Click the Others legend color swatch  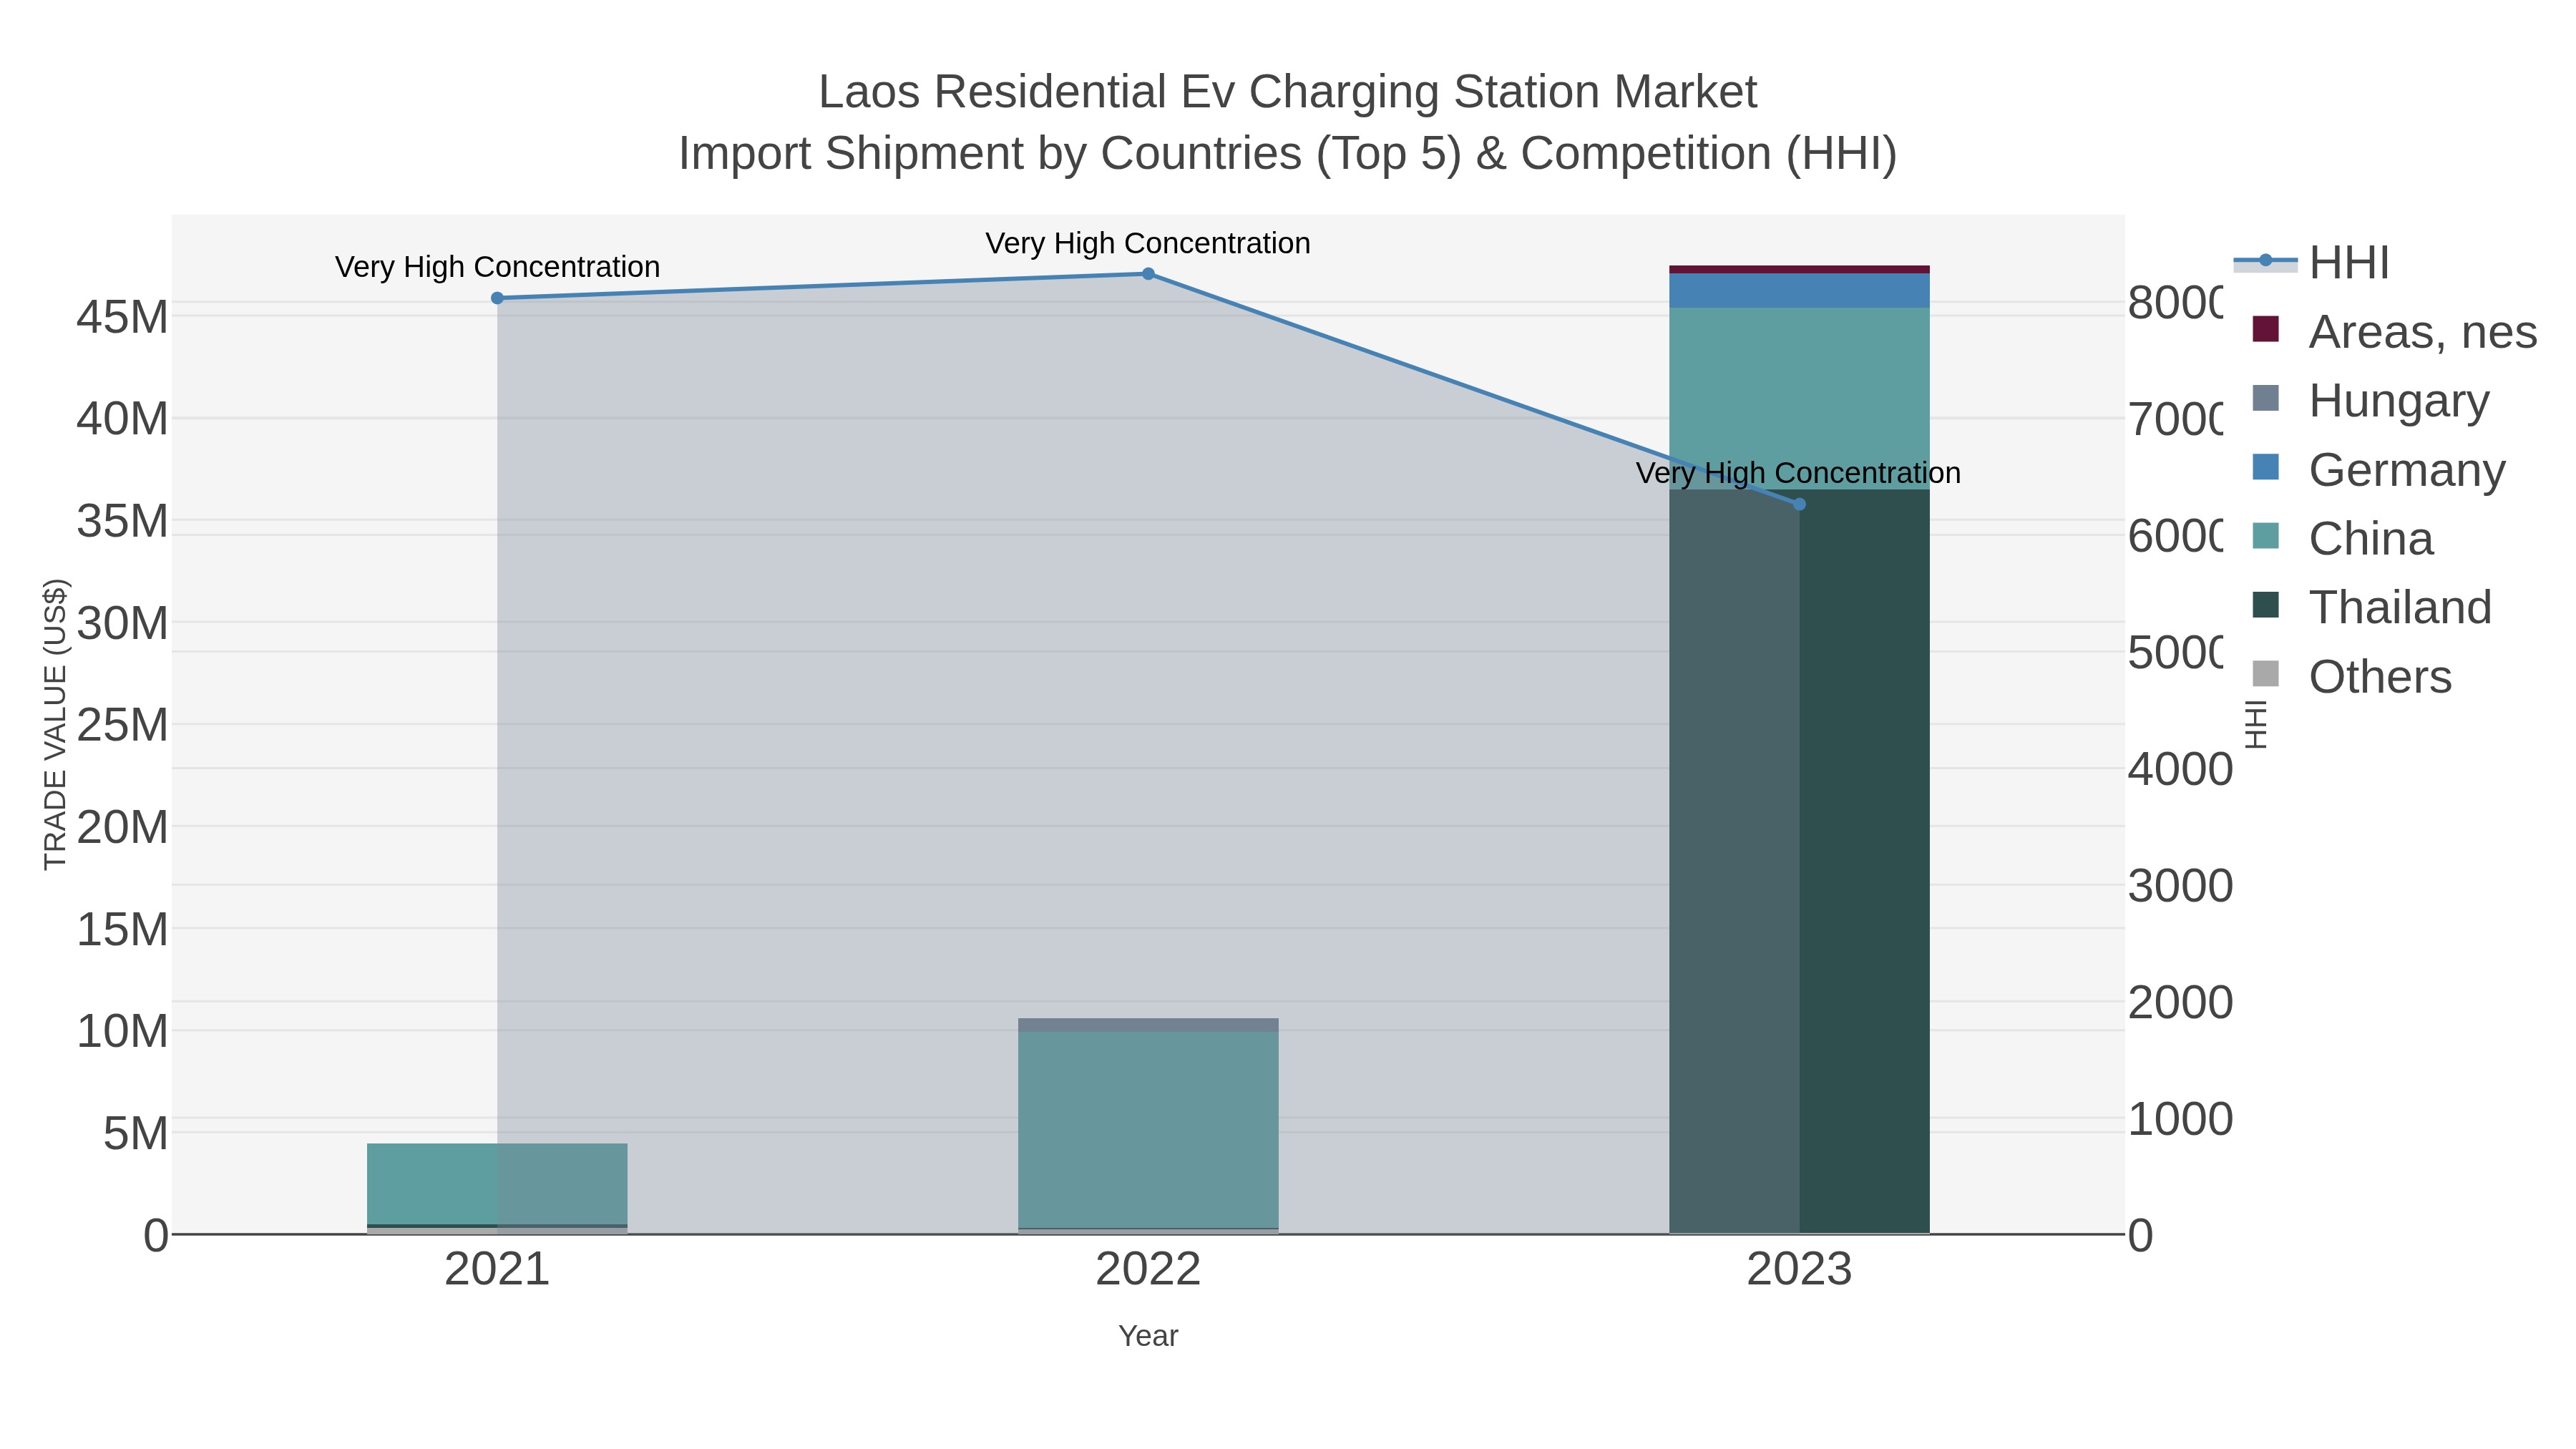click(x=2265, y=675)
